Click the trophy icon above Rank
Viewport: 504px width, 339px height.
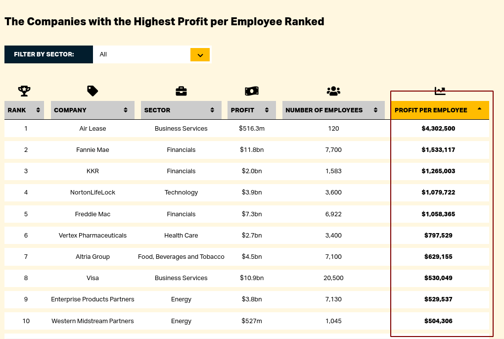point(24,91)
